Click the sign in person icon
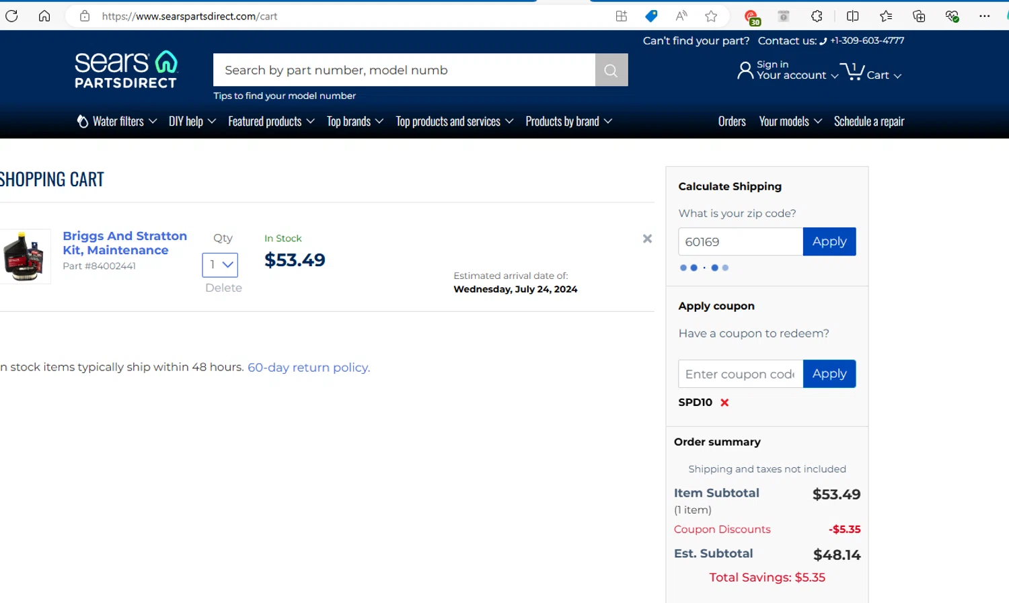Screen dimensions: 1009x603 tap(745, 70)
